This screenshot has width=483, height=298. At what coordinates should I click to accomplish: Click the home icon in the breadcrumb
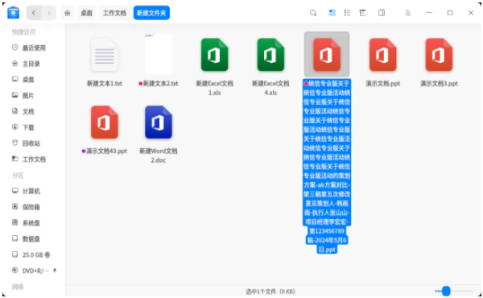[x=67, y=13]
